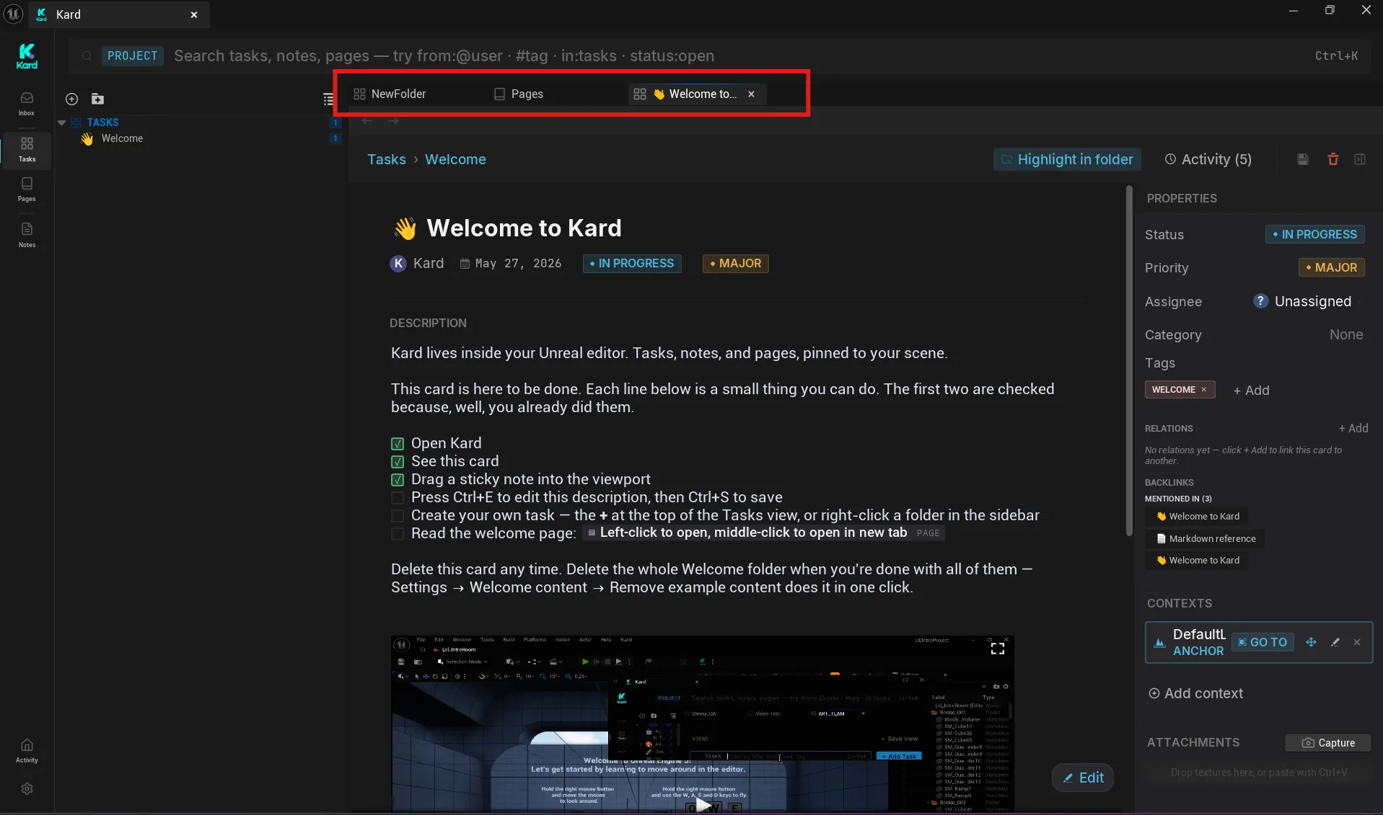Click the Kard logo in the sidebar
This screenshot has width=1383, height=815.
[x=27, y=55]
